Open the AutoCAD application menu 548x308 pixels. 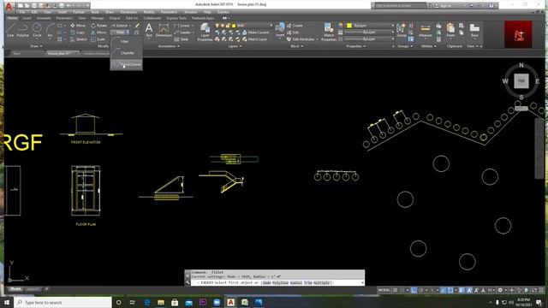(x=9, y=6)
